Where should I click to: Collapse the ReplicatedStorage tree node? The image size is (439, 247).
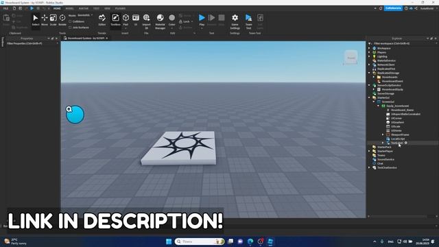click(369, 73)
